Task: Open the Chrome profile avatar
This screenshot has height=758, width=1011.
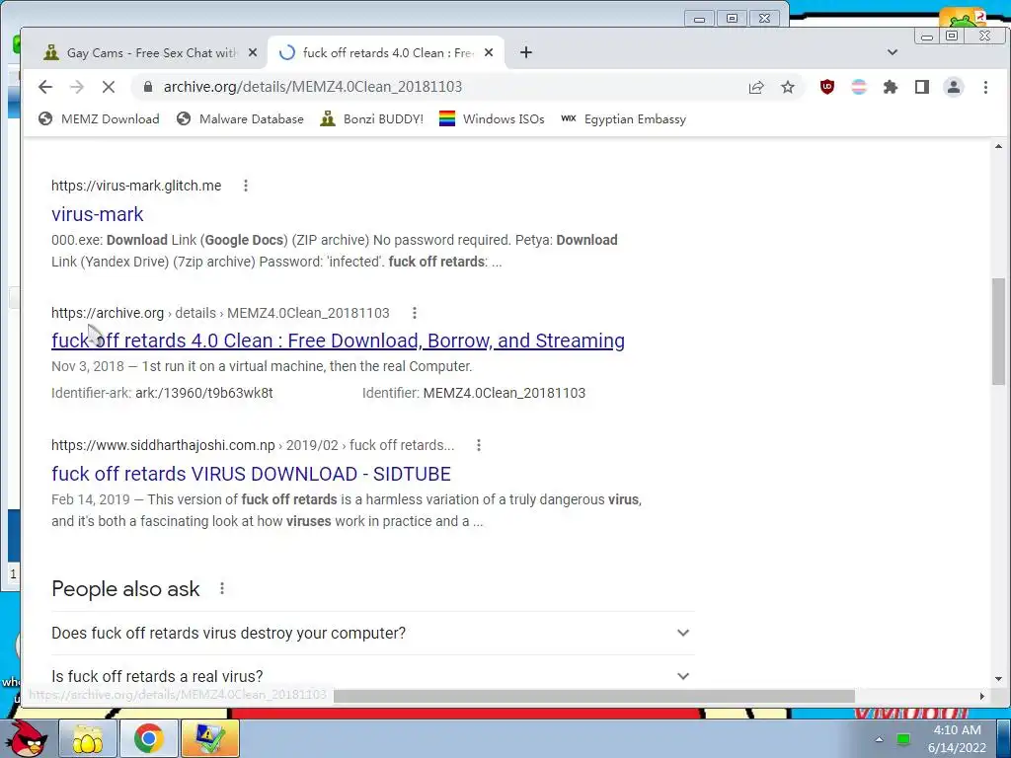Action: pos(954,87)
